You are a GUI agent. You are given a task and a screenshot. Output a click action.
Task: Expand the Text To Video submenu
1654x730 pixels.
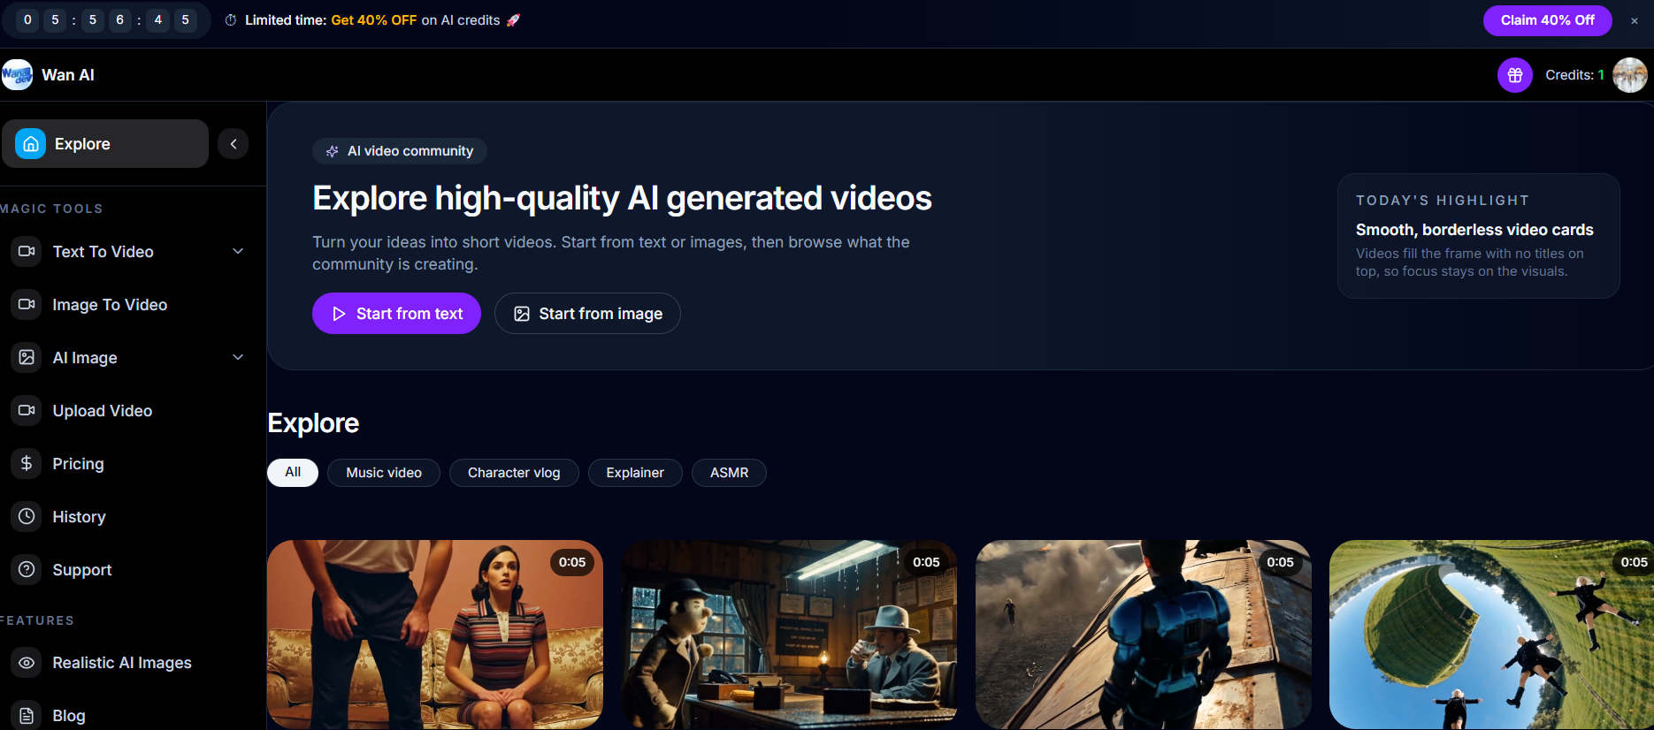point(238,252)
